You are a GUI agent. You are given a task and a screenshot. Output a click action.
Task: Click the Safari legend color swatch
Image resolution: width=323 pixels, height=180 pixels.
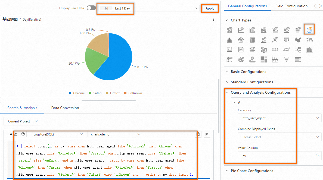90,93
